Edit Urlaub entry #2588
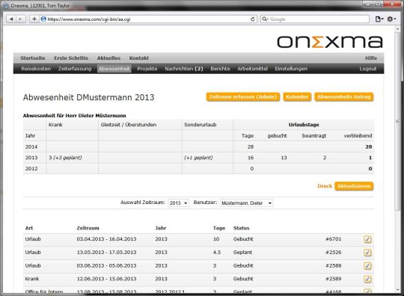The height and width of the screenshot is (296, 404). tap(367, 266)
